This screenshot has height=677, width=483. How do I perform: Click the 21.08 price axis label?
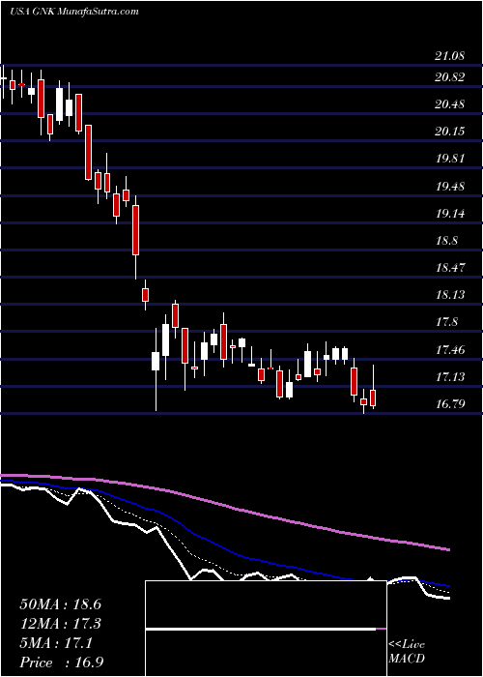[449, 56]
